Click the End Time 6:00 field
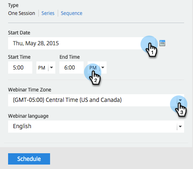The height and width of the screenshot is (169, 193). (71, 68)
